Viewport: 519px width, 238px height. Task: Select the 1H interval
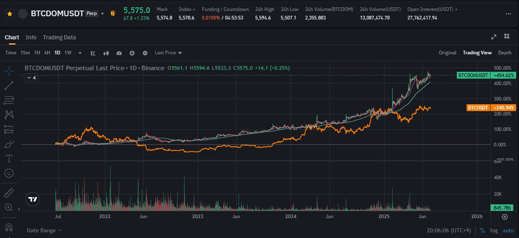coord(37,53)
